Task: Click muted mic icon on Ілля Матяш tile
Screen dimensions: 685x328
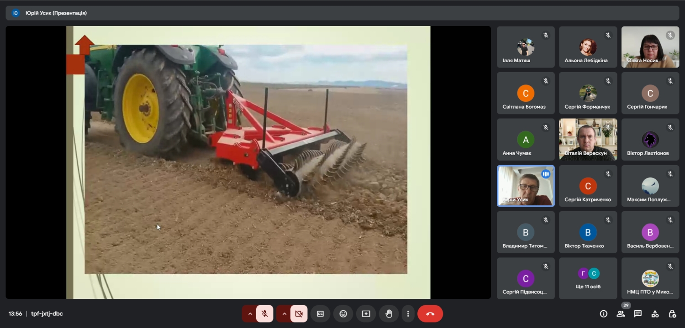Action: (x=546, y=35)
